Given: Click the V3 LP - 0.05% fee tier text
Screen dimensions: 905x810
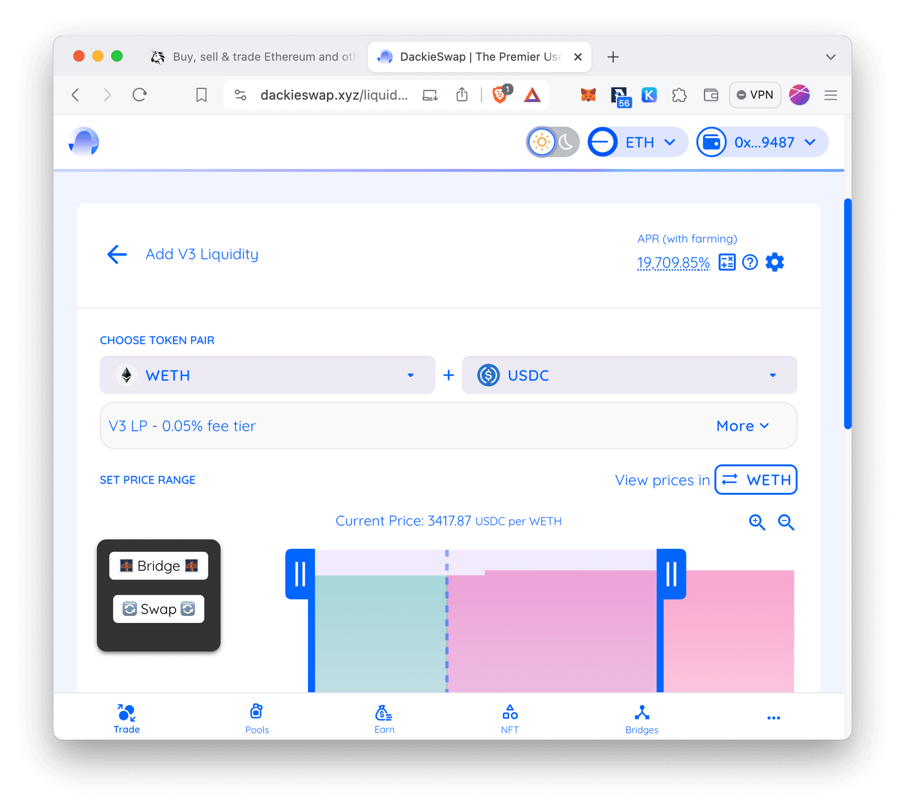Looking at the screenshot, I should 182,426.
